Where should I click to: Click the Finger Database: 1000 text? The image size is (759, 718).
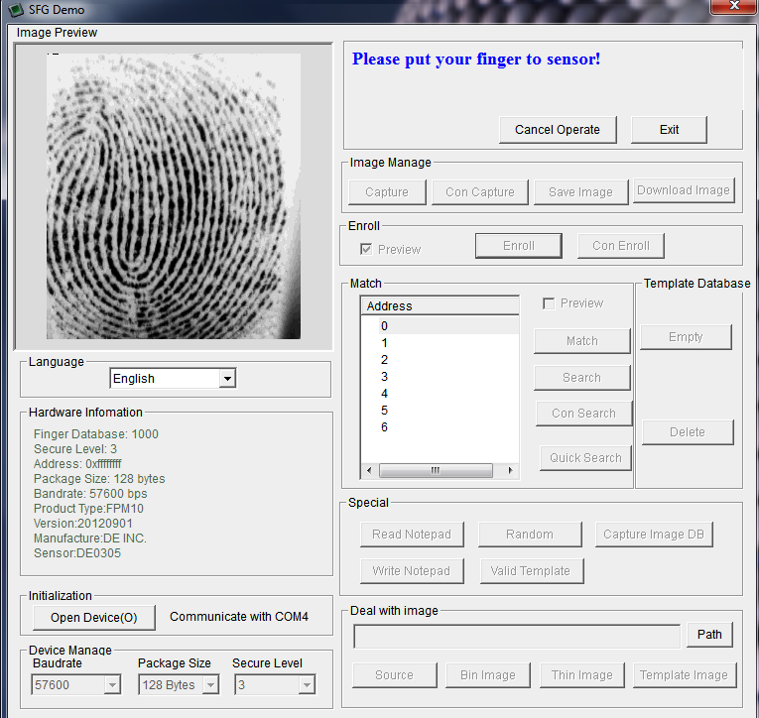coord(96,434)
